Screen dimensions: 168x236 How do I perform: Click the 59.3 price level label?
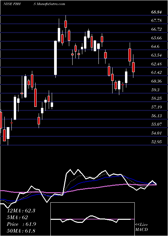point(156,90)
